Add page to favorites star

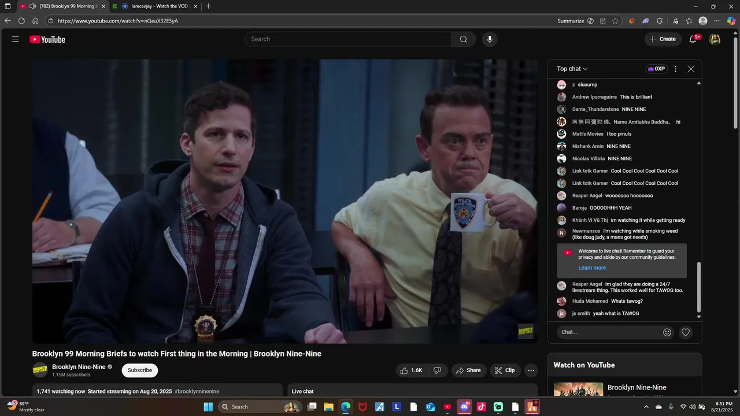click(615, 21)
